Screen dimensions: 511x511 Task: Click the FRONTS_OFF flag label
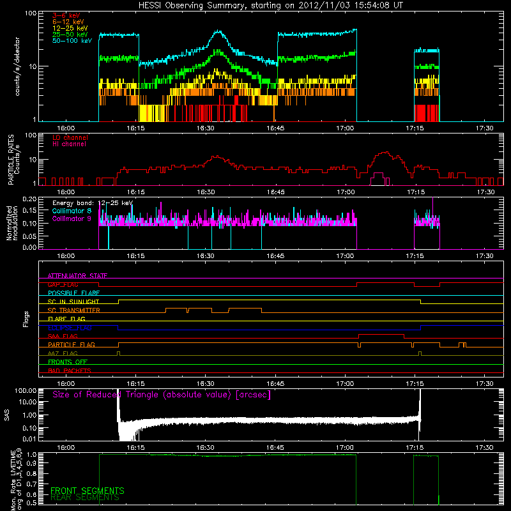68,362
